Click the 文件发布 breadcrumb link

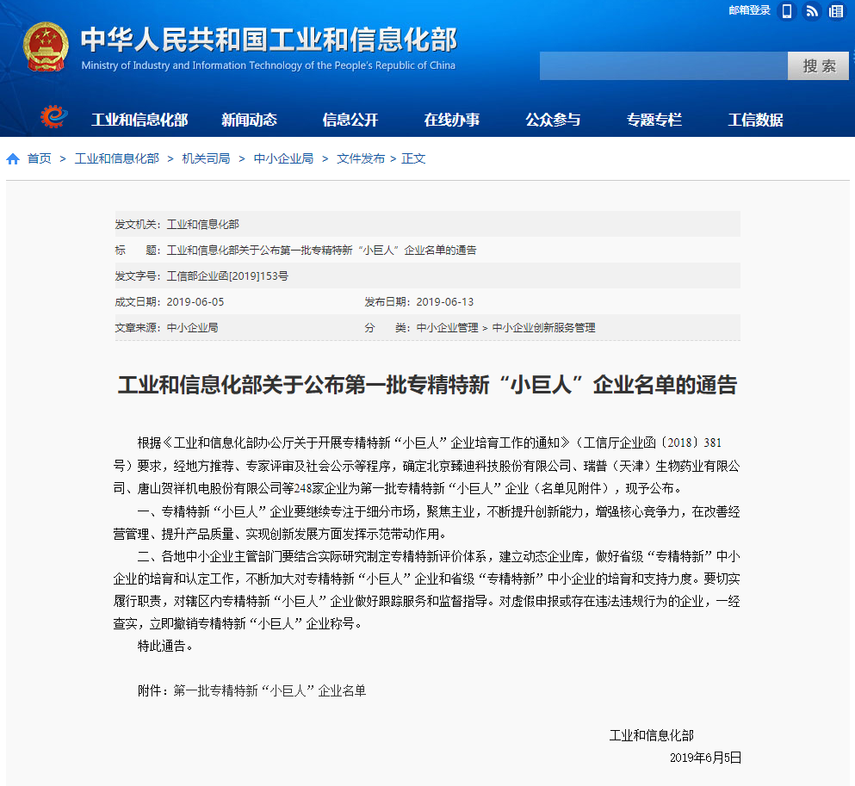pos(360,158)
